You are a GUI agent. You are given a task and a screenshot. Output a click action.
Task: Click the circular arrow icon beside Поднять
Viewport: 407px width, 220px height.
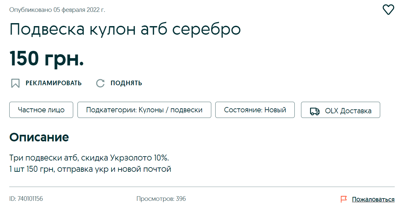pos(100,83)
